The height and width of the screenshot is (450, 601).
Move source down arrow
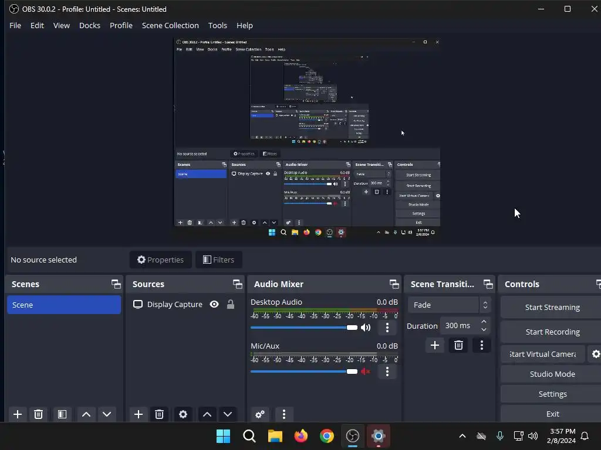228,414
